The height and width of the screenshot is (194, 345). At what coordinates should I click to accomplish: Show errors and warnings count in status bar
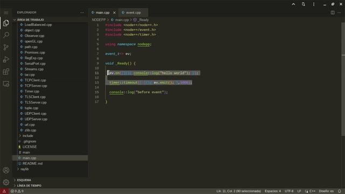pos(17,191)
